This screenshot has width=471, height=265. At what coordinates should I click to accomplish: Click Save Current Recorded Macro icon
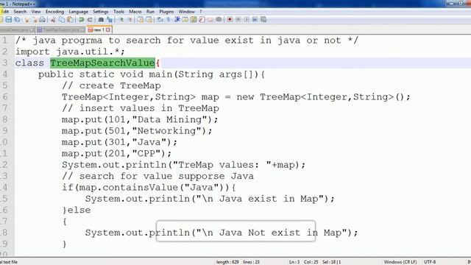(263, 20)
